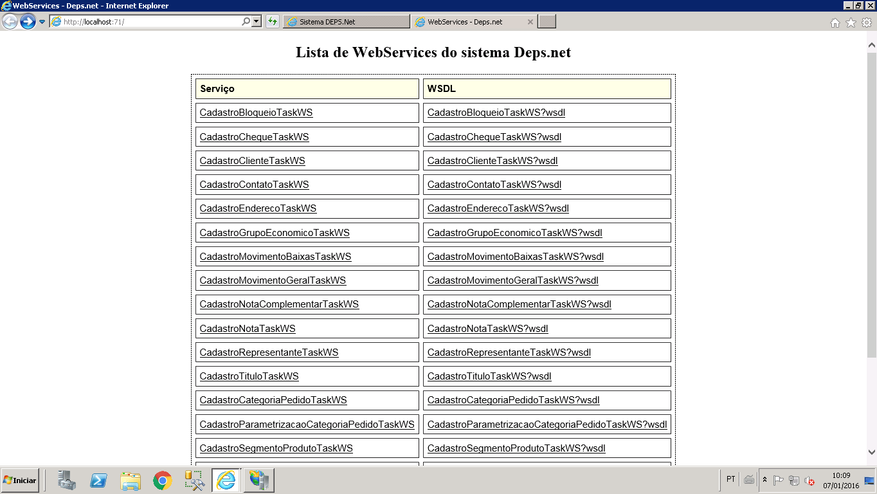This screenshot has height=494, width=877.
Task: Open CadastroContatoTaskWS service link
Action: pos(254,185)
